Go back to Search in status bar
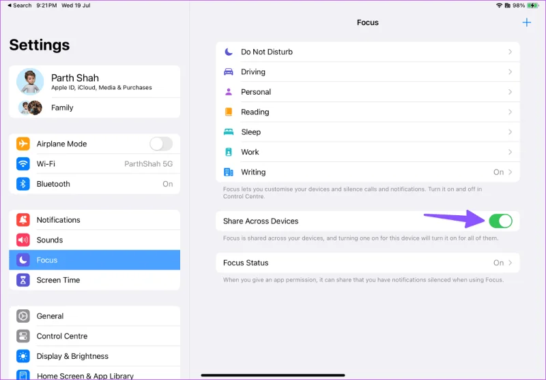Viewport: 546px width, 380px height. tap(20, 5)
